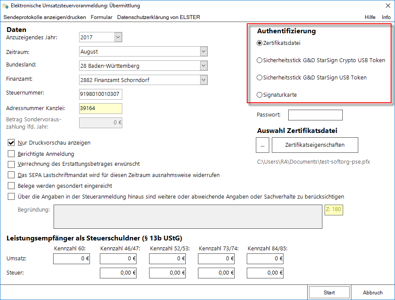This screenshot has height=300, width=395.
Task: Toggle 'Nur Druckvorschau anzeigen' checkbox
Action: [11, 142]
